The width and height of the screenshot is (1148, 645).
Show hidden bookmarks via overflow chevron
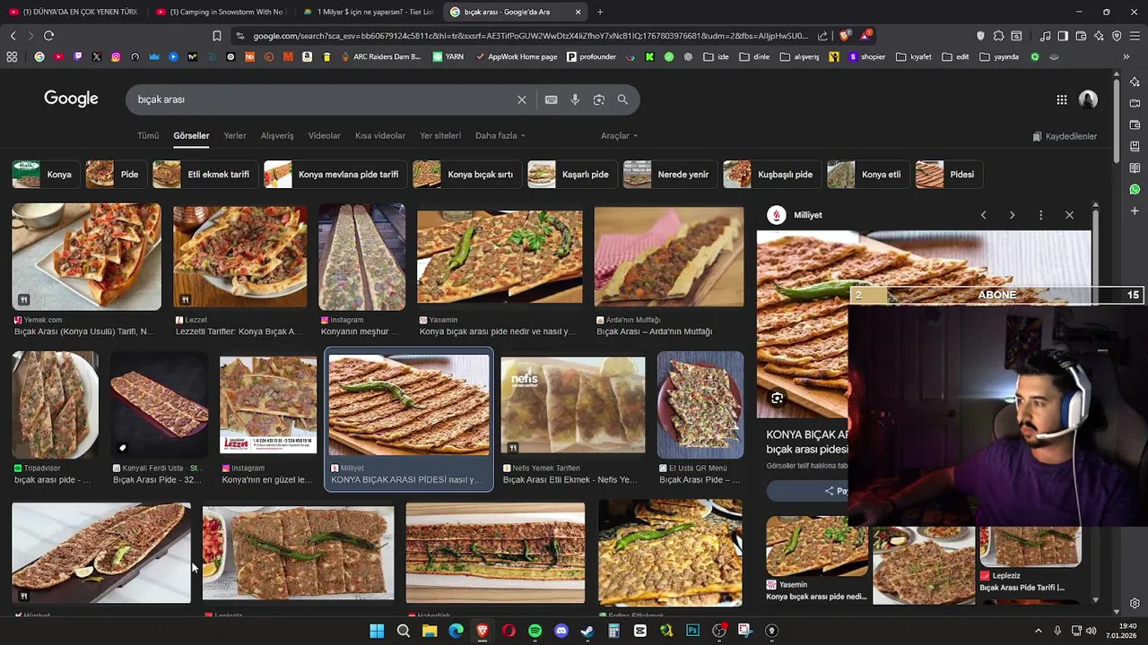[1126, 56]
